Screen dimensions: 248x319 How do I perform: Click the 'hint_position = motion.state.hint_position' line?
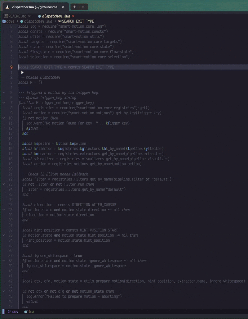tap(68, 240)
